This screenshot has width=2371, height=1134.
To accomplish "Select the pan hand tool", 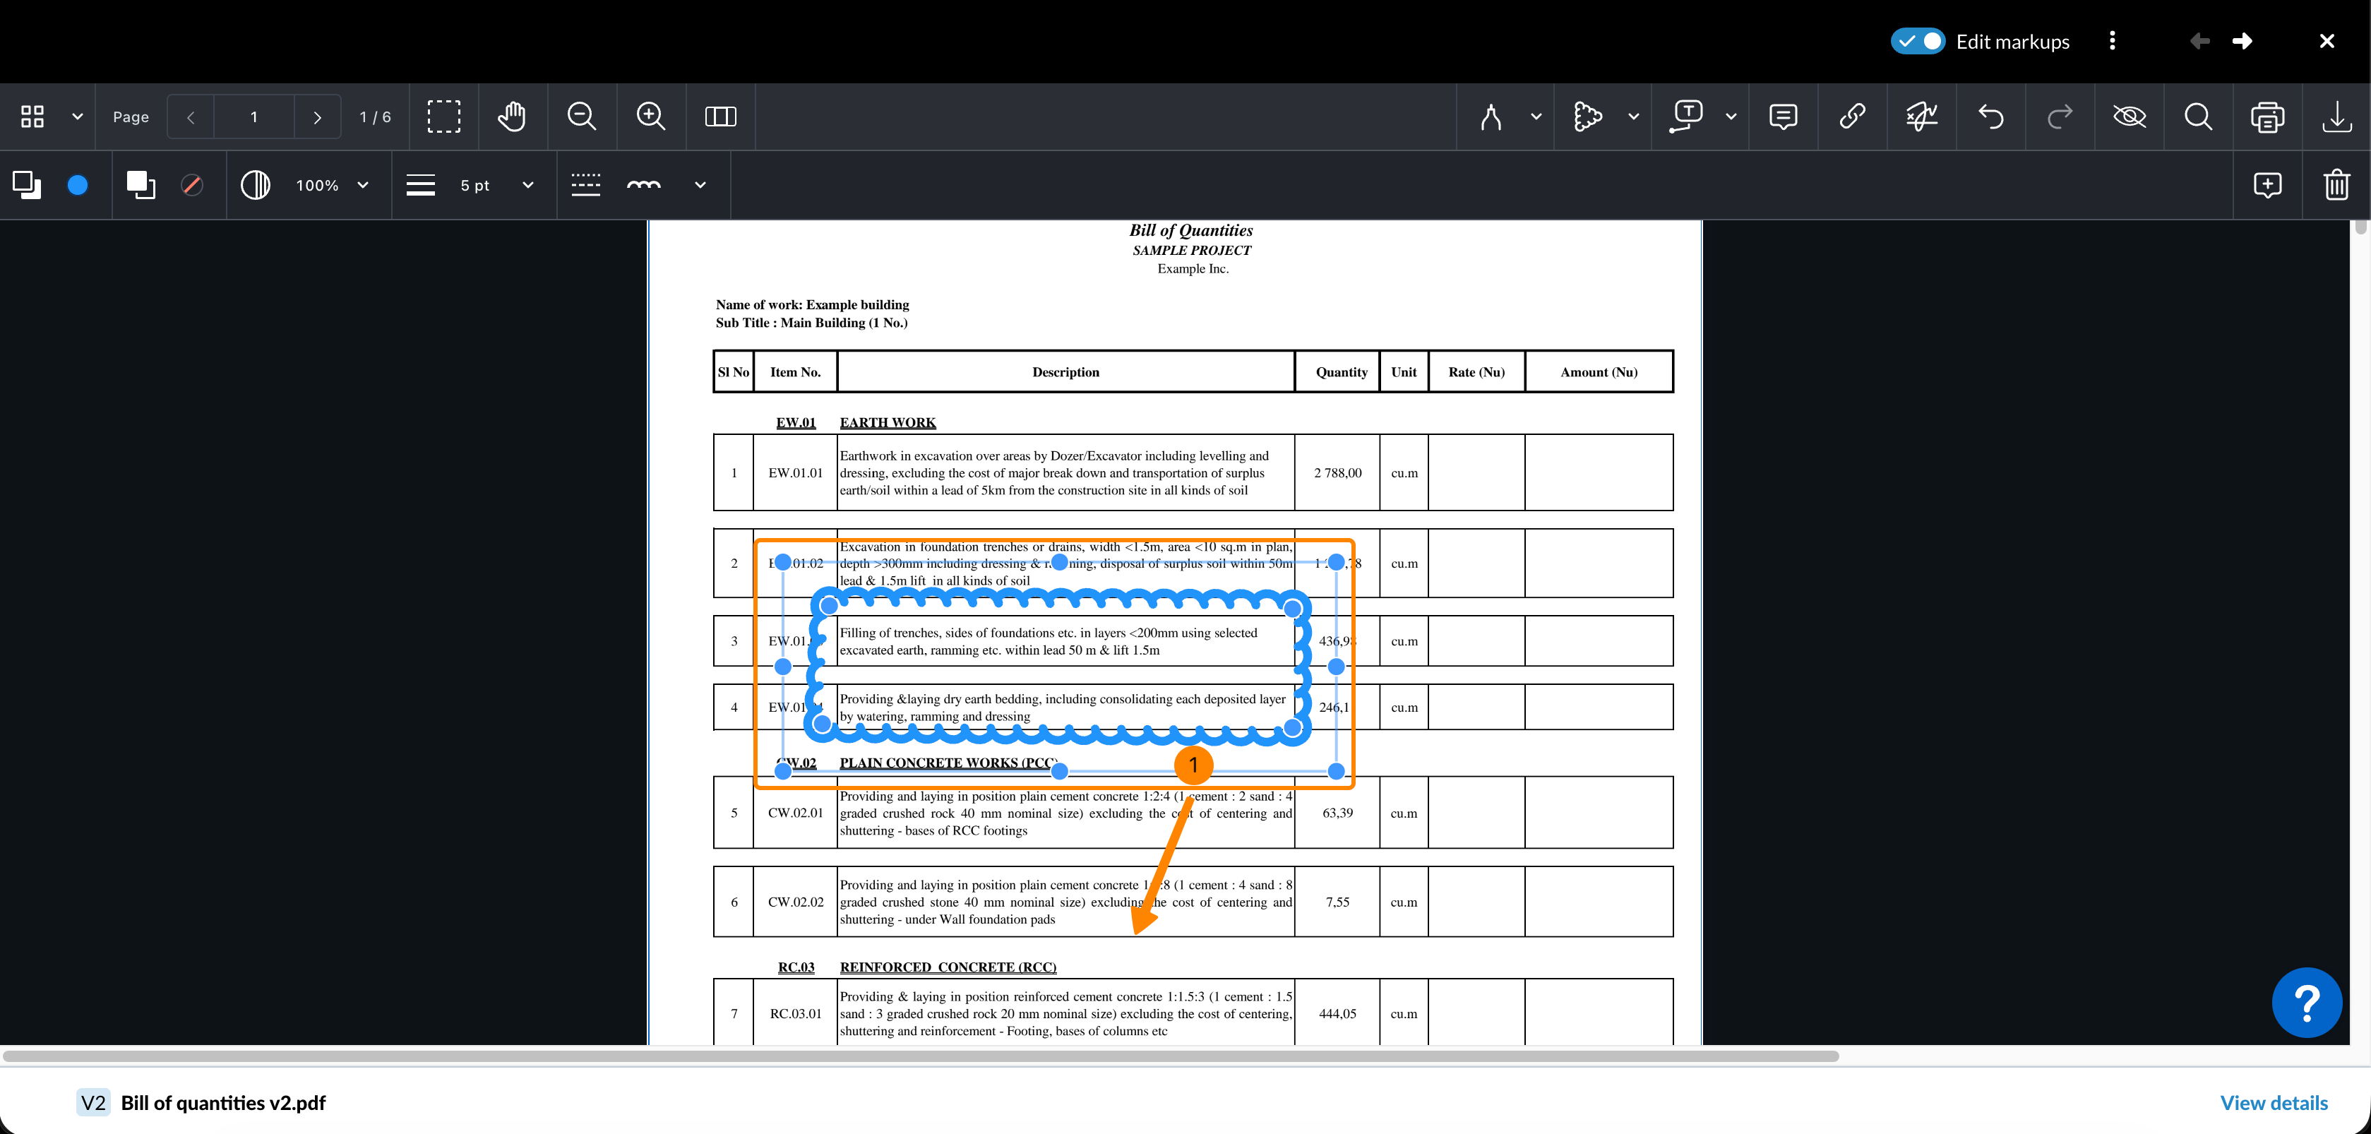I will pos(512,117).
